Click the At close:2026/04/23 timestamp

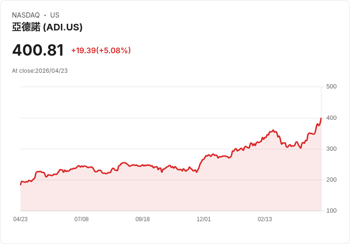click(40, 71)
